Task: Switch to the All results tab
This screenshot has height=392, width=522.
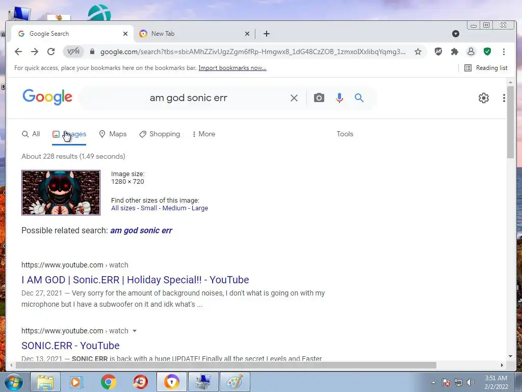Action: [x=31, y=134]
